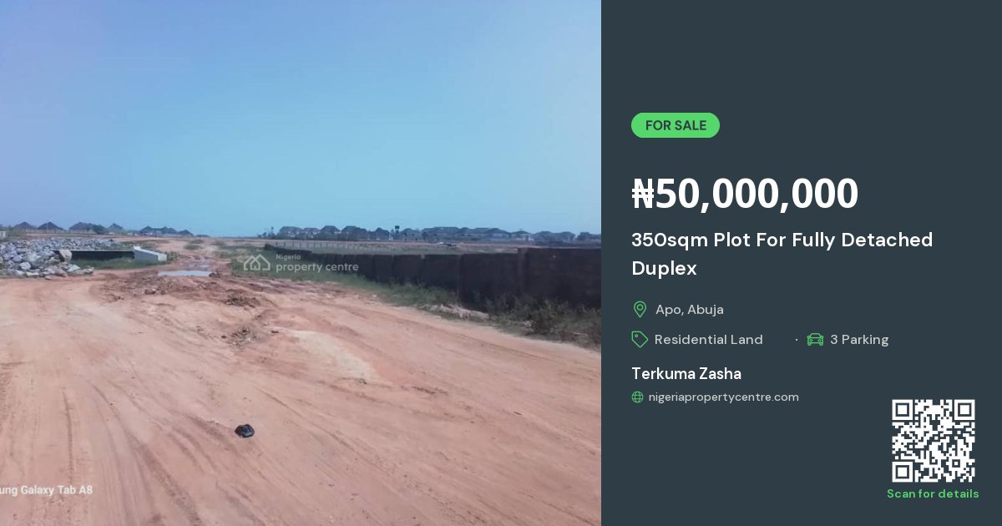Click the black object on dirt road

coord(244,431)
